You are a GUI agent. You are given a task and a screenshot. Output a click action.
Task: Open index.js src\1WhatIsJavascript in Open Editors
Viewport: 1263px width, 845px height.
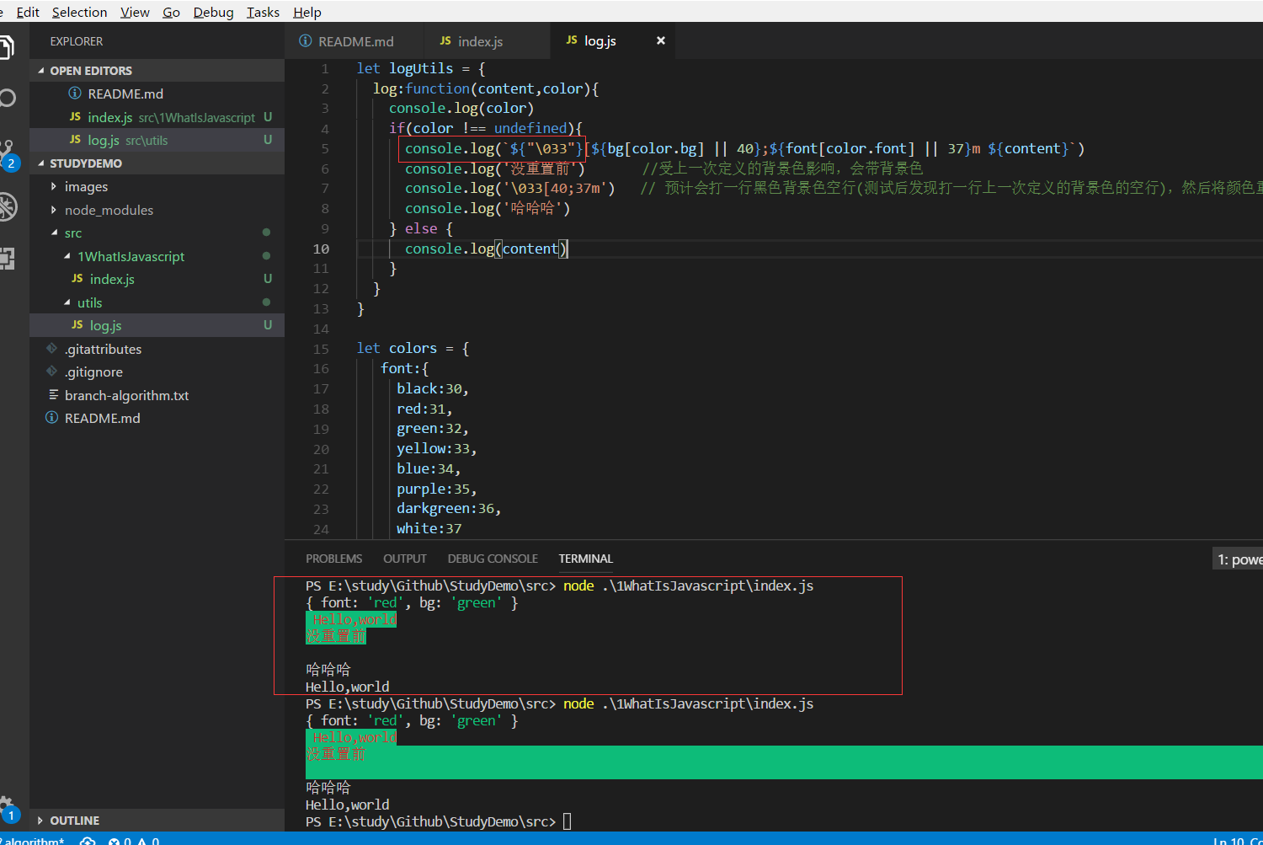(x=157, y=117)
